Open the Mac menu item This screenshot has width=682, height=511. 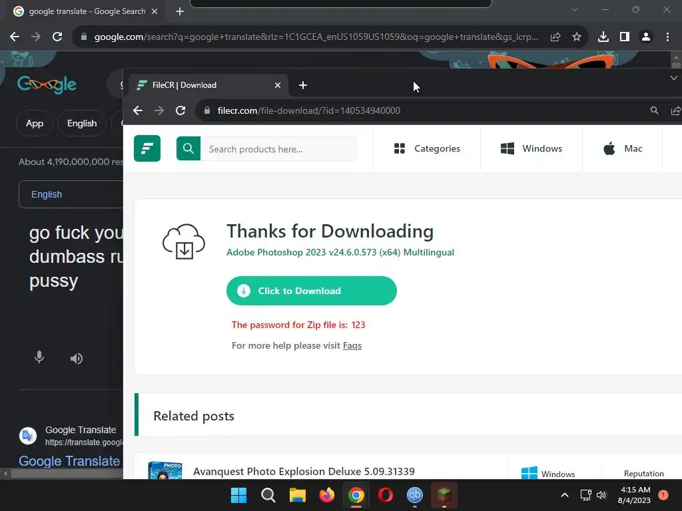point(623,148)
